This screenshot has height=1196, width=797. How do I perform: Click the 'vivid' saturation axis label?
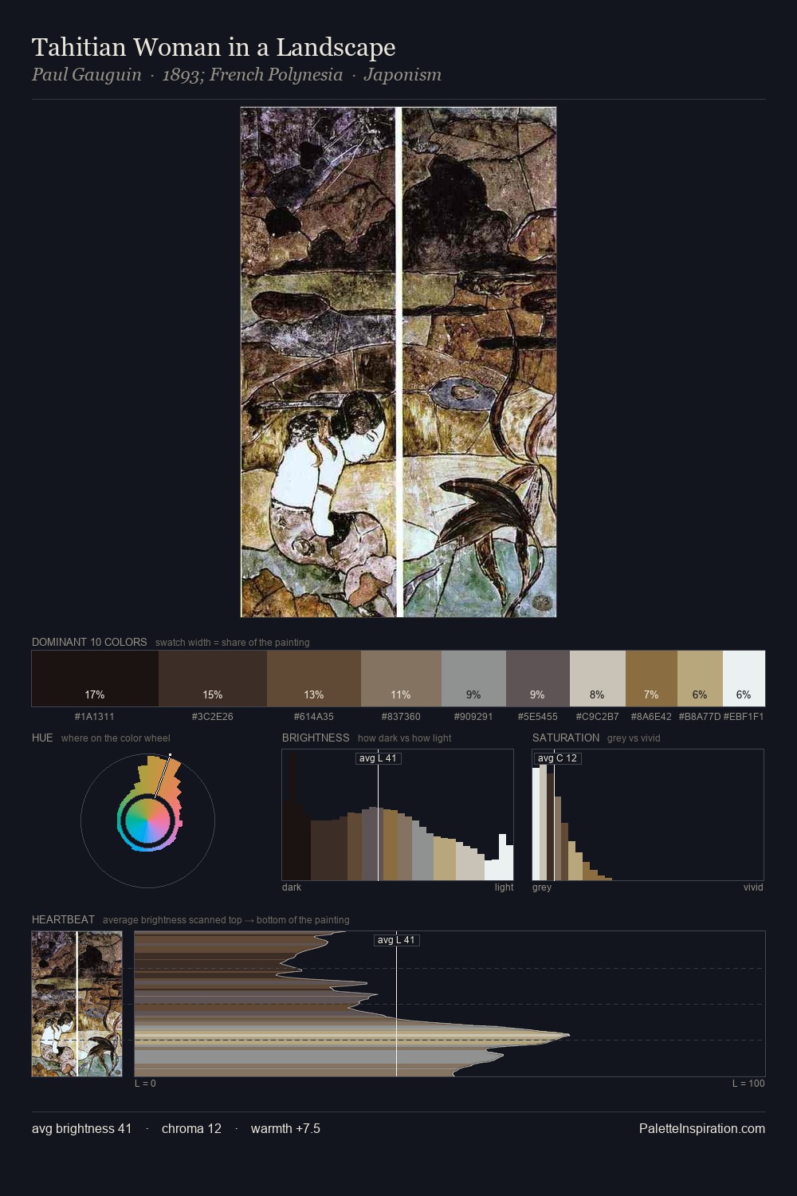tap(753, 887)
